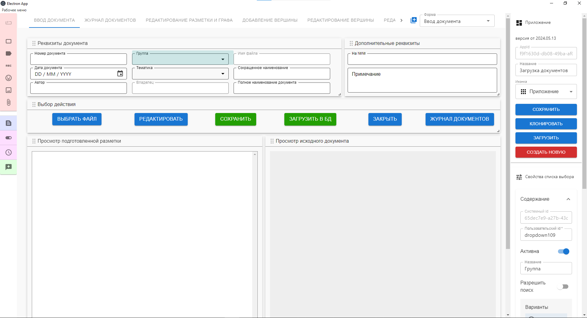Click the add-form plus icon beside tabs
Image resolution: width=587 pixels, height=318 pixels.
[413, 20]
